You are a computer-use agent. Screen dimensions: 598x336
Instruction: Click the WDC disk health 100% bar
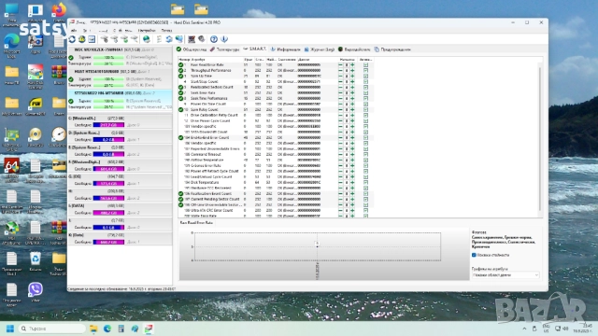coord(108,58)
